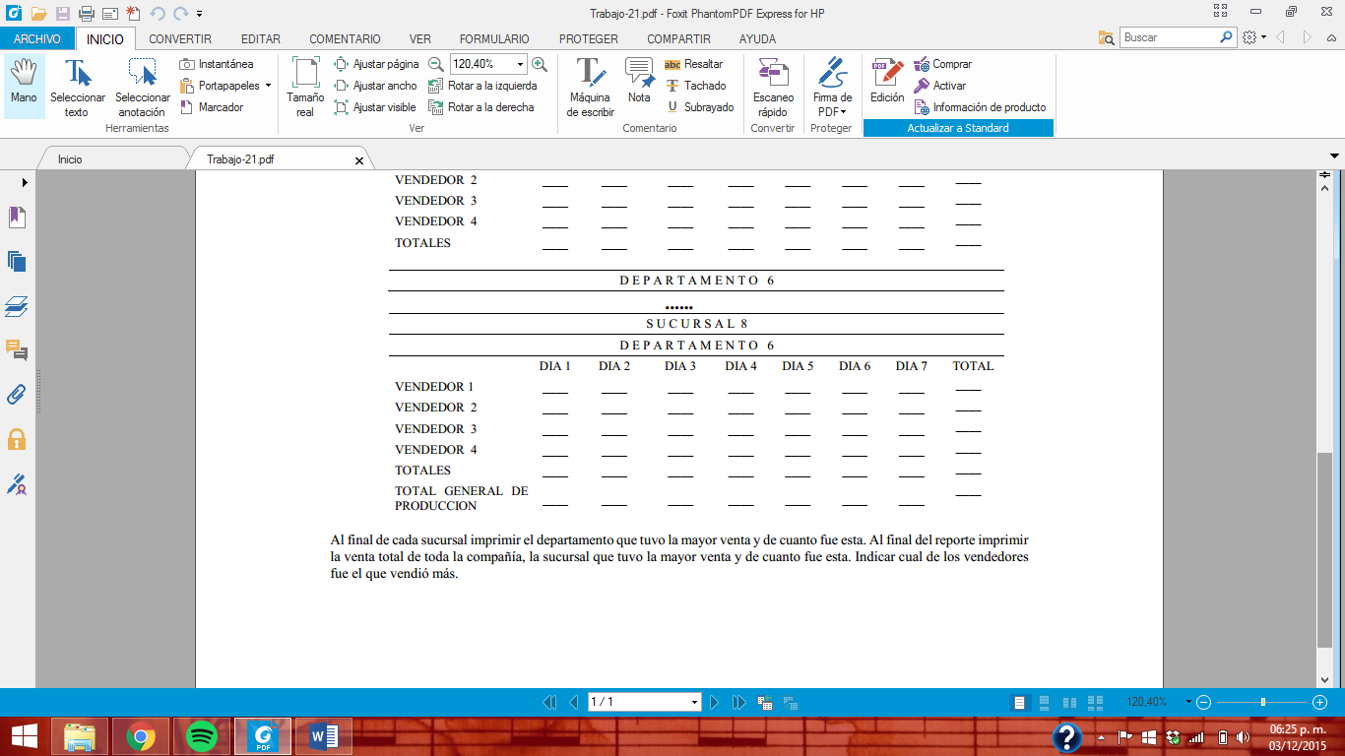Open the Edición tool
The image size is (1345, 756).
pyautogui.click(x=887, y=81)
